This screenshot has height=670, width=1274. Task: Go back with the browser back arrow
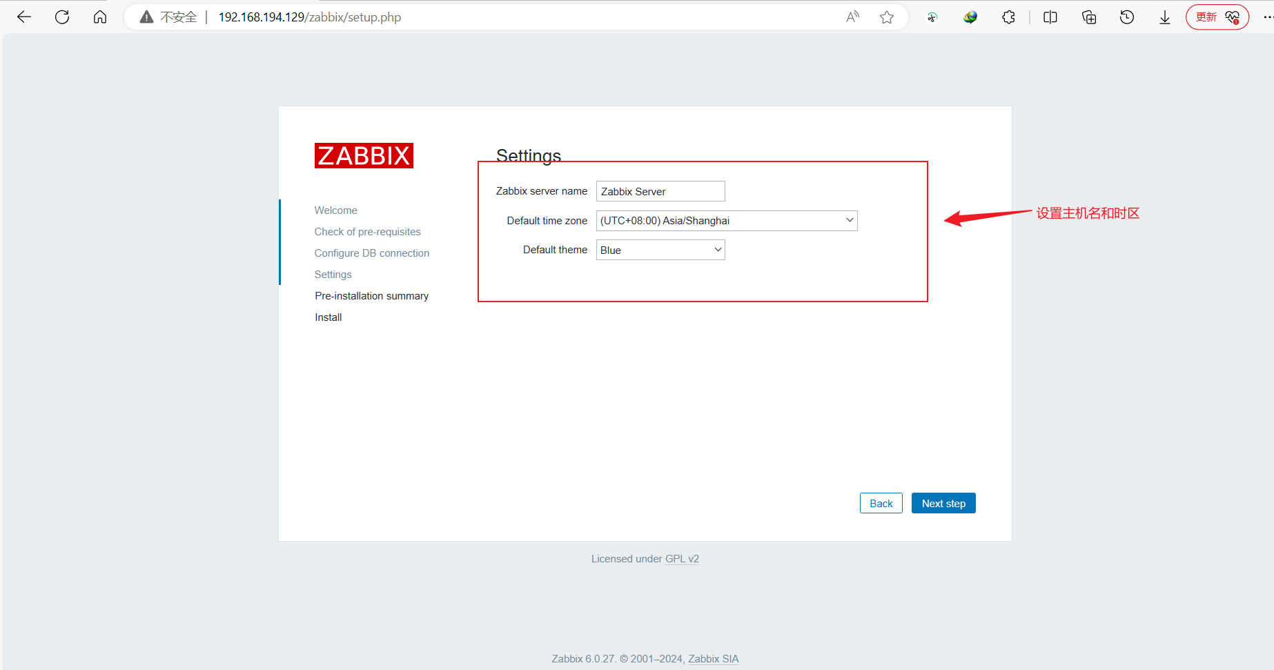[x=24, y=17]
